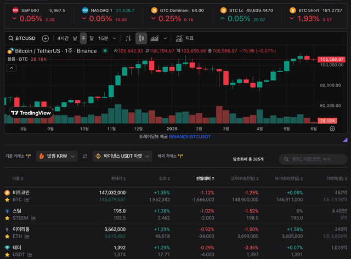Open mini chart icon beside ETH
Viewport: 351px width, 259px height.
coord(27,236)
